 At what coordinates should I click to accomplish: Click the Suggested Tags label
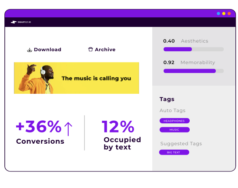pyautogui.click(x=181, y=143)
